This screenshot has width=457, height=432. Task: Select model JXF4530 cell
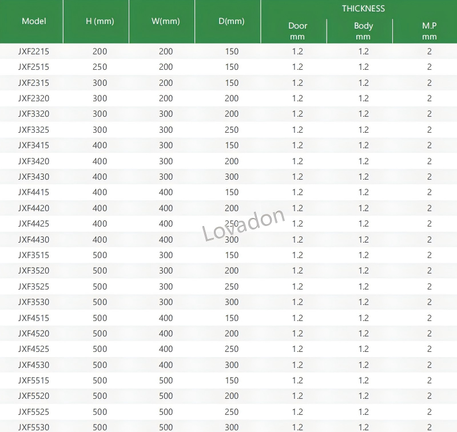pos(34,365)
